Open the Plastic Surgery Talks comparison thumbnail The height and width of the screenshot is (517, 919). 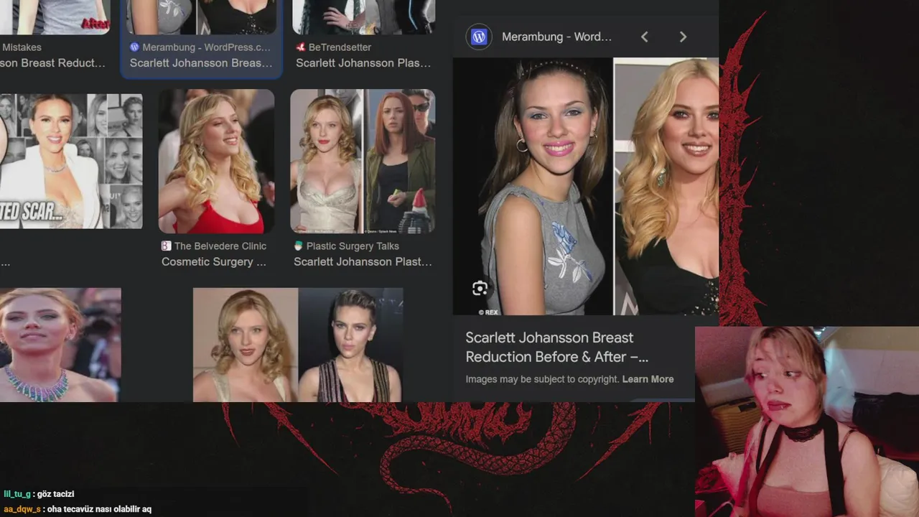[x=363, y=162]
